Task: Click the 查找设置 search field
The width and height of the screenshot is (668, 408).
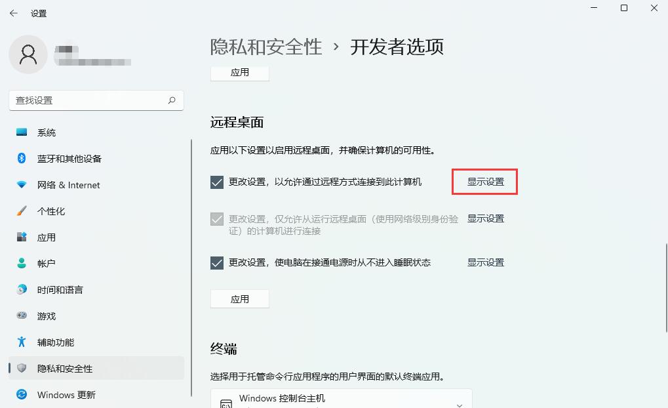Action: (96, 100)
